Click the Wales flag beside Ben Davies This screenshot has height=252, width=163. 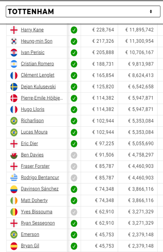tap(14, 155)
